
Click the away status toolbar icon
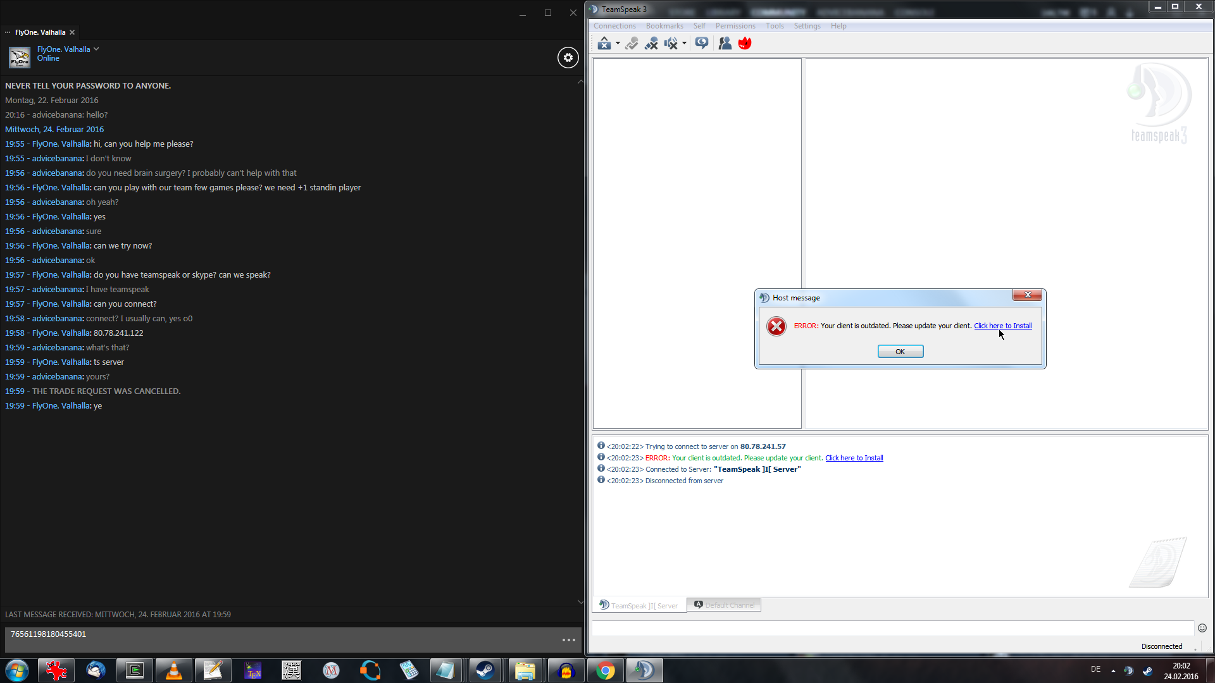604,43
